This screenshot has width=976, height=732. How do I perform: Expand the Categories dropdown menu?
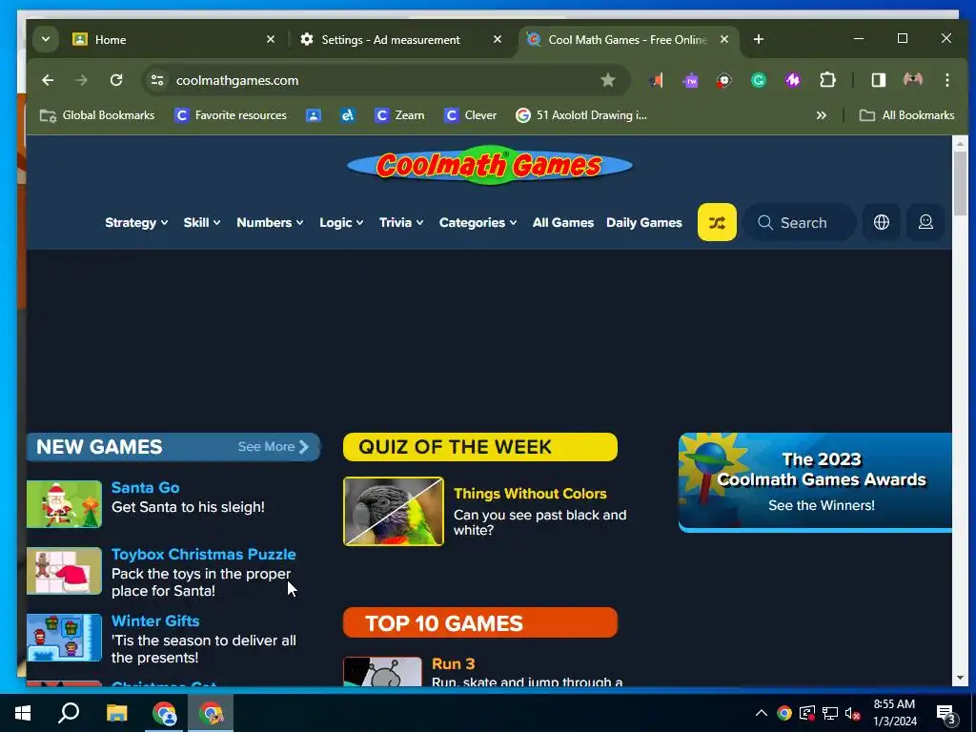tap(478, 222)
